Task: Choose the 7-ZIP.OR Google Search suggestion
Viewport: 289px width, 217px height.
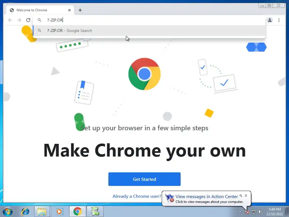Action: click(149, 31)
